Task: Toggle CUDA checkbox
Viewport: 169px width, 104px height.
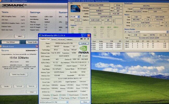Action: (60, 95)
